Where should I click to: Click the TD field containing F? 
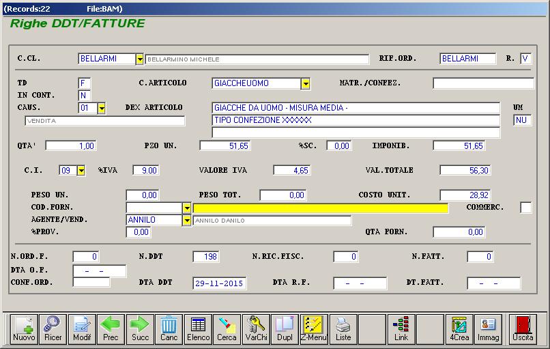pyautogui.click(x=84, y=83)
